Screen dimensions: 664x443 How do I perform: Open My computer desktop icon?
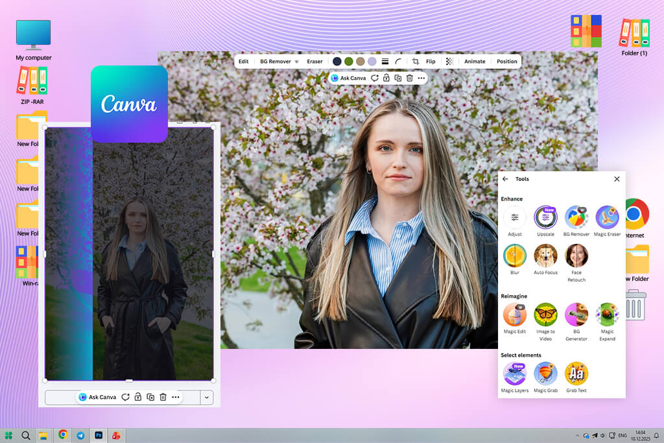[x=34, y=40]
